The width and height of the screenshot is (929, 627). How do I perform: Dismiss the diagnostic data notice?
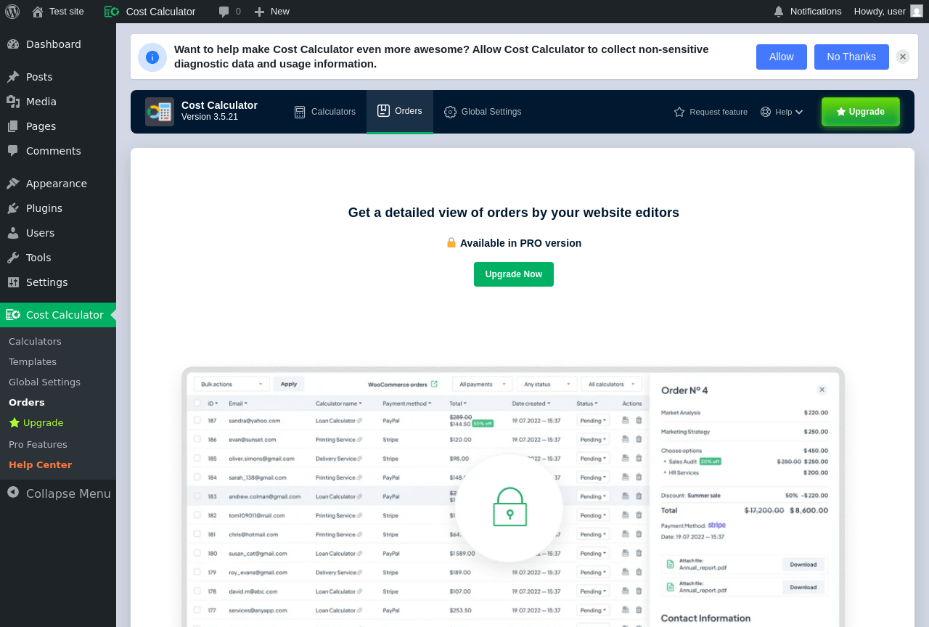[903, 57]
